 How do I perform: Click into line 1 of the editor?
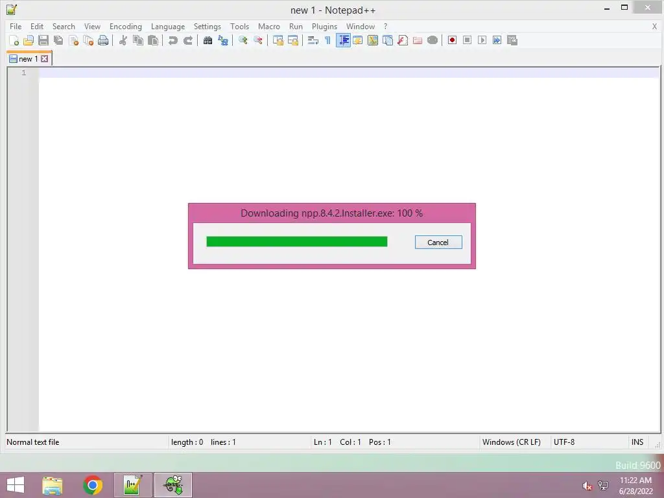pos(349,73)
